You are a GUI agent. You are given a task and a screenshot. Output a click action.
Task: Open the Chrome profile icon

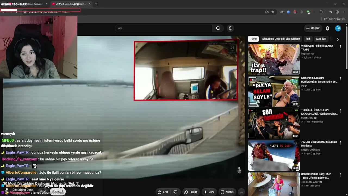337,12
